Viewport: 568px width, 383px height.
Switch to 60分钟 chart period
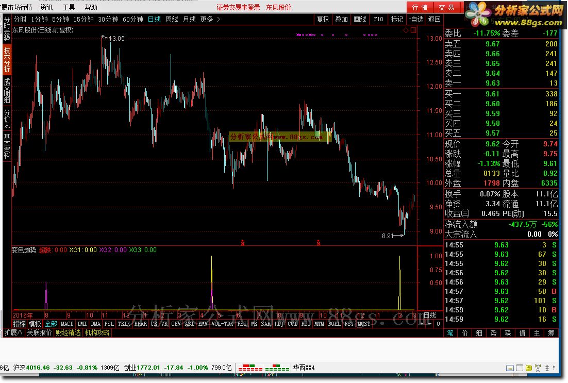[x=132, y=19]
